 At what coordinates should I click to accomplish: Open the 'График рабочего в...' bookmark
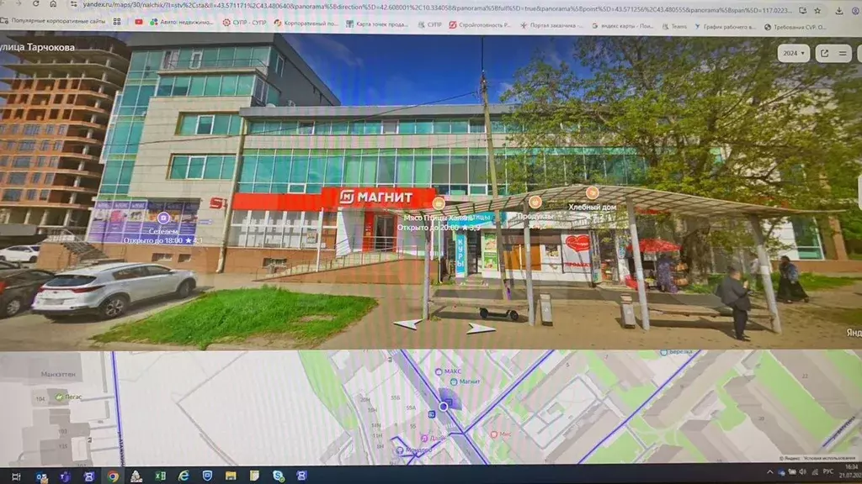725,26
